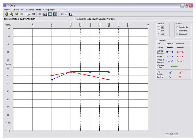Image resolution: width=196 pixels, height=140 pixels.
Task: Open the Configuración menu
Action: pos(49,10)
